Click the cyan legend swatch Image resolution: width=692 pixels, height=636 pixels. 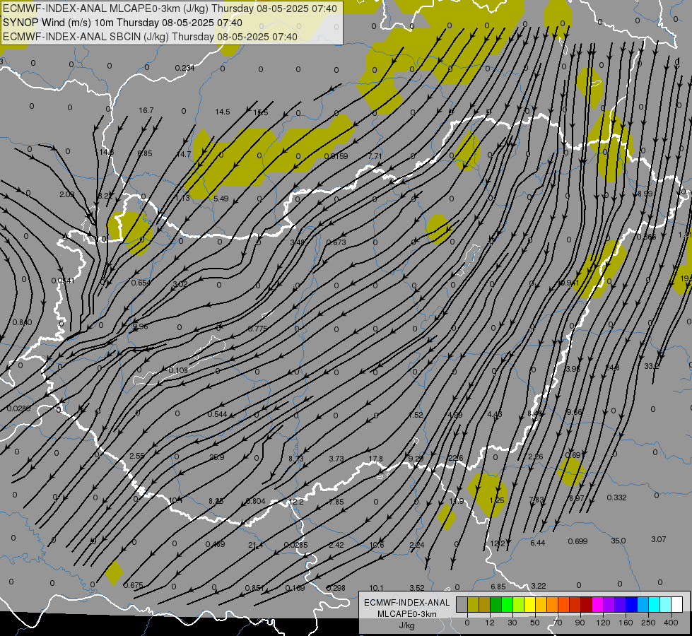click(654, 605)
